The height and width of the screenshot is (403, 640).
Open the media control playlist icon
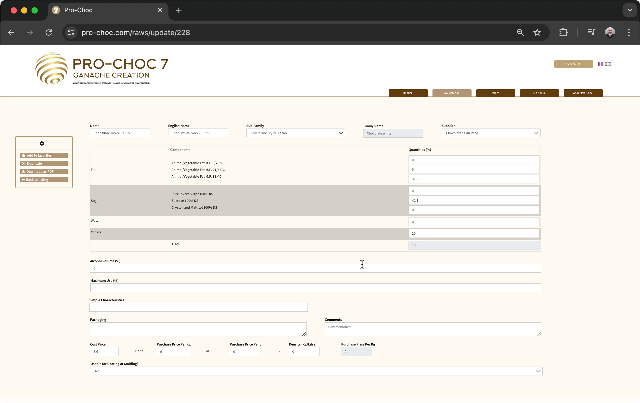coord(591,33)
